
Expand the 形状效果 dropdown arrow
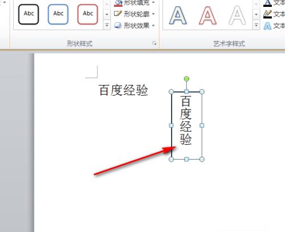(153, 26)
